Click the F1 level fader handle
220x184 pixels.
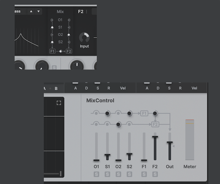[144, 160]
